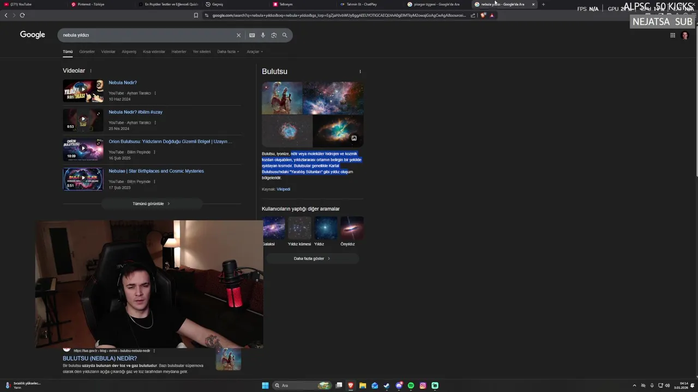Click the magnifier search submit icon

click(285, 35)
